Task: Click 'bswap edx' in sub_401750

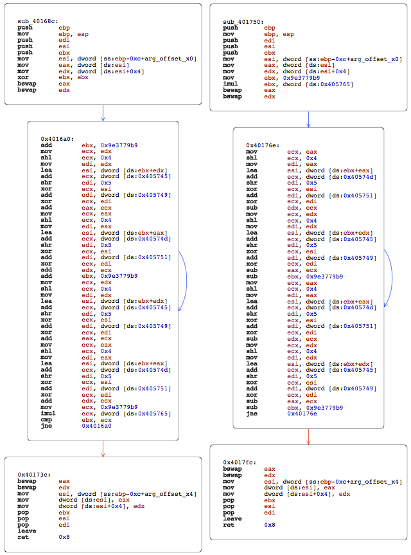Action: [x=249, y=96]
